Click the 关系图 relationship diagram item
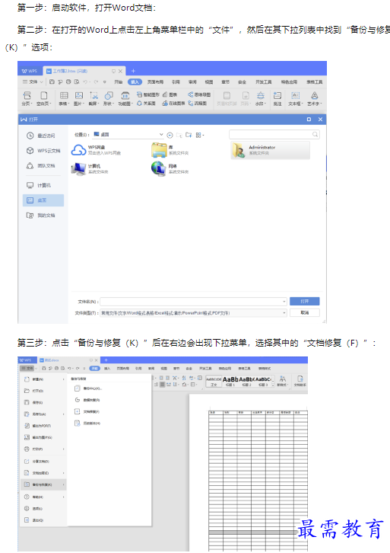The height and width of the screenshot is (553, 390). 146,104
